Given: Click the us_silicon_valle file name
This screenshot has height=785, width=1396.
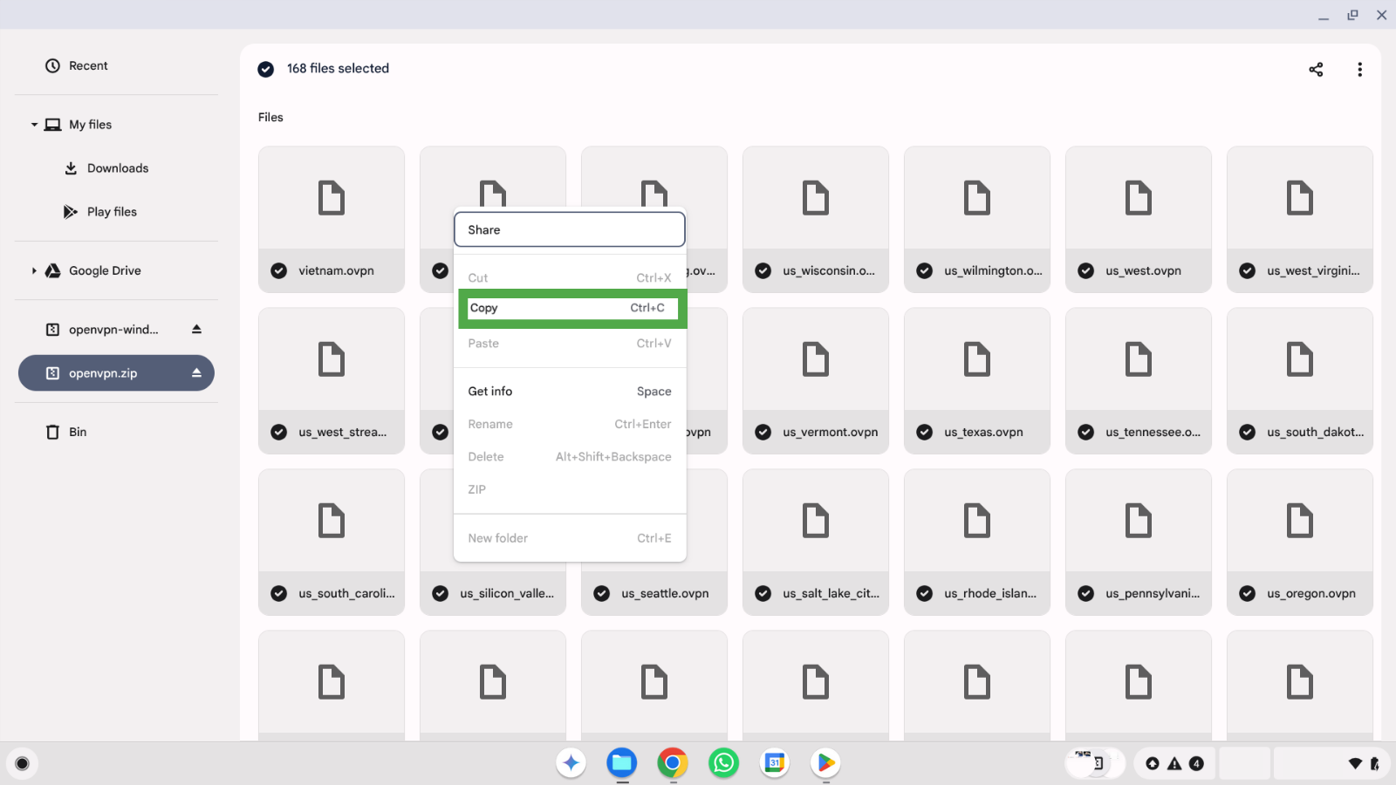Looking at the screenshot, I should (x=507, y=593).
